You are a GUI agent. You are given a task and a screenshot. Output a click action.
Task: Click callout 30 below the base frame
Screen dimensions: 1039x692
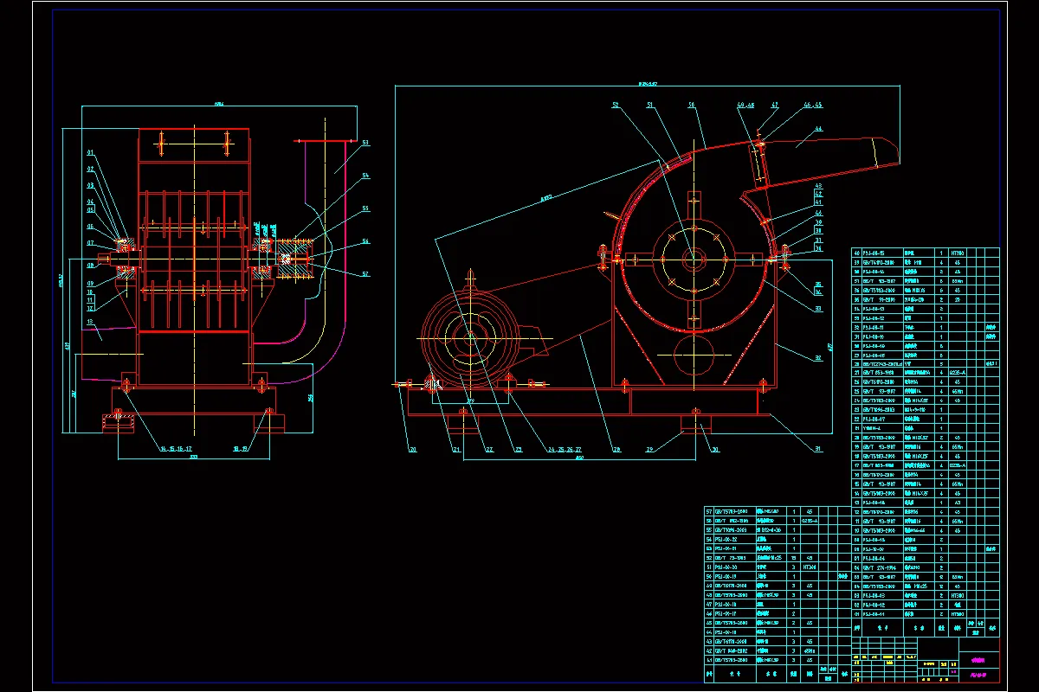point(715,449)
